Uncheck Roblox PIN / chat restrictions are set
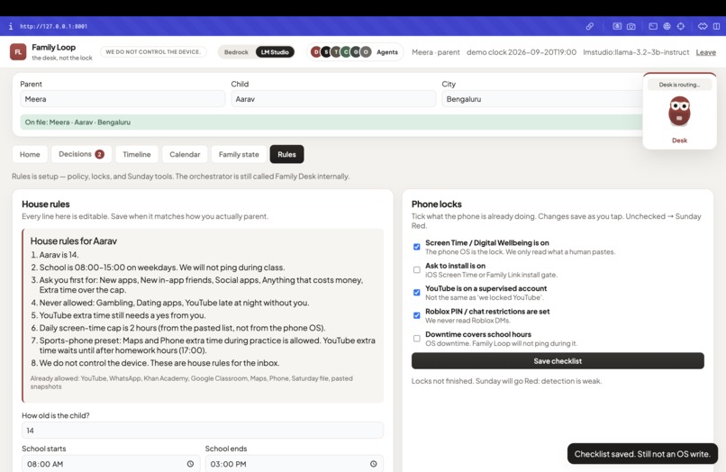Image resolution: width=726 pixels, height=472 pixels. tap(417, 315)
